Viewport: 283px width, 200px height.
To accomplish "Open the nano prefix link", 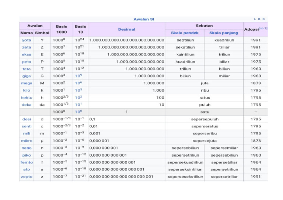I will 27,148.
